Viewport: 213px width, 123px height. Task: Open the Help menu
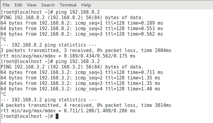pos(86,5)
